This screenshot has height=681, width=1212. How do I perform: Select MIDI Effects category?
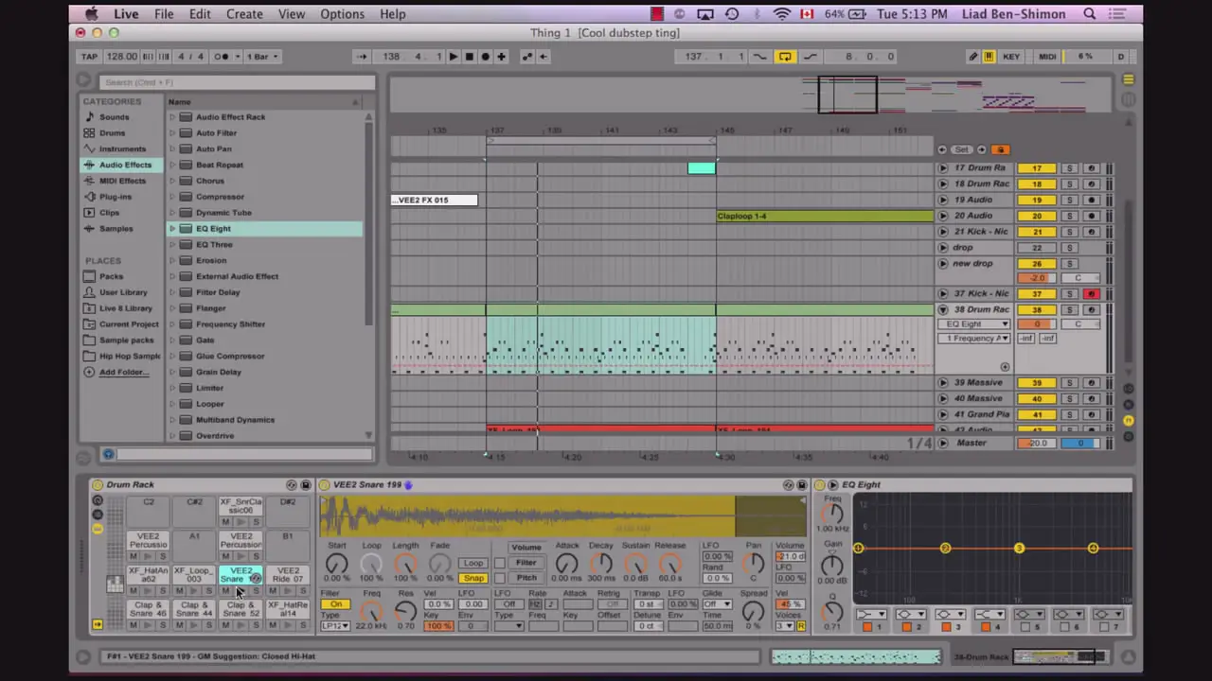122,181
